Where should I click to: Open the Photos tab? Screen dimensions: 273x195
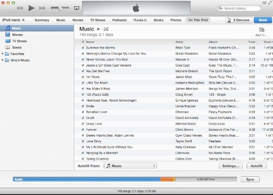pyautogui.click(x=176, y=20)
